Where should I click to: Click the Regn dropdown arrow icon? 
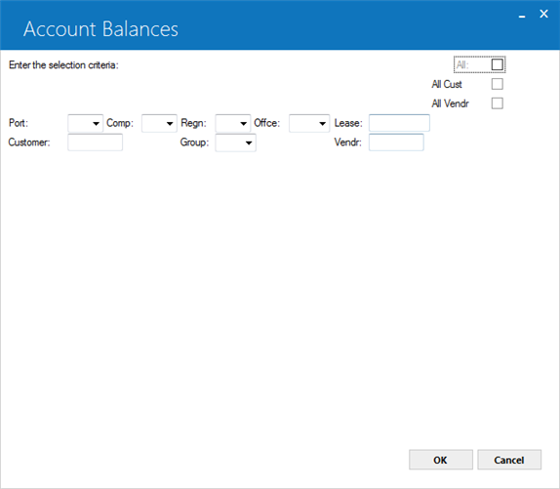tap(243, 124)
